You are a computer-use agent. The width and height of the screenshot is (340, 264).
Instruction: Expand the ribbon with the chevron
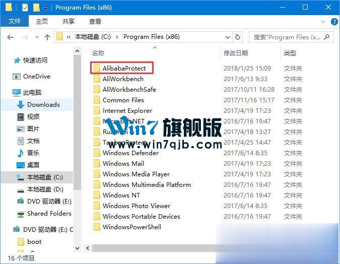coord(323,22)
